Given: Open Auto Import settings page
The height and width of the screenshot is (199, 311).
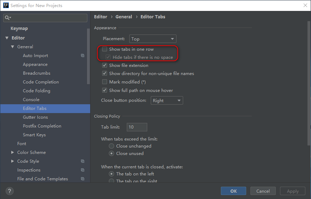Looking at the screenshot, I should coord(35,56).
